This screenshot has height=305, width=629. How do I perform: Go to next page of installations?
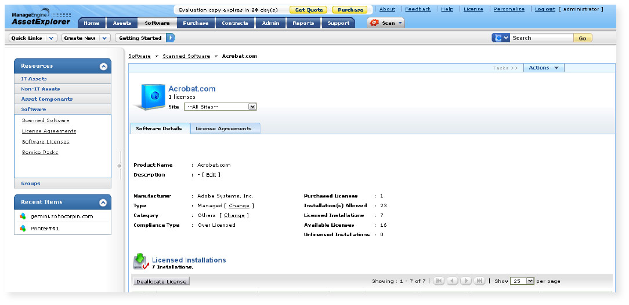[466, 281]
